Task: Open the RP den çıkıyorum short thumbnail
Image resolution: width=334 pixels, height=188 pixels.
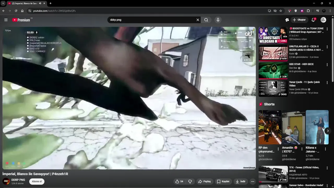Action: [270, 127]
